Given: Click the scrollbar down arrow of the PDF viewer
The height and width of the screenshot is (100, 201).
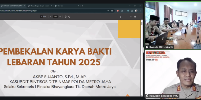Looking at the screenshot, I should [x=142, y=95].
